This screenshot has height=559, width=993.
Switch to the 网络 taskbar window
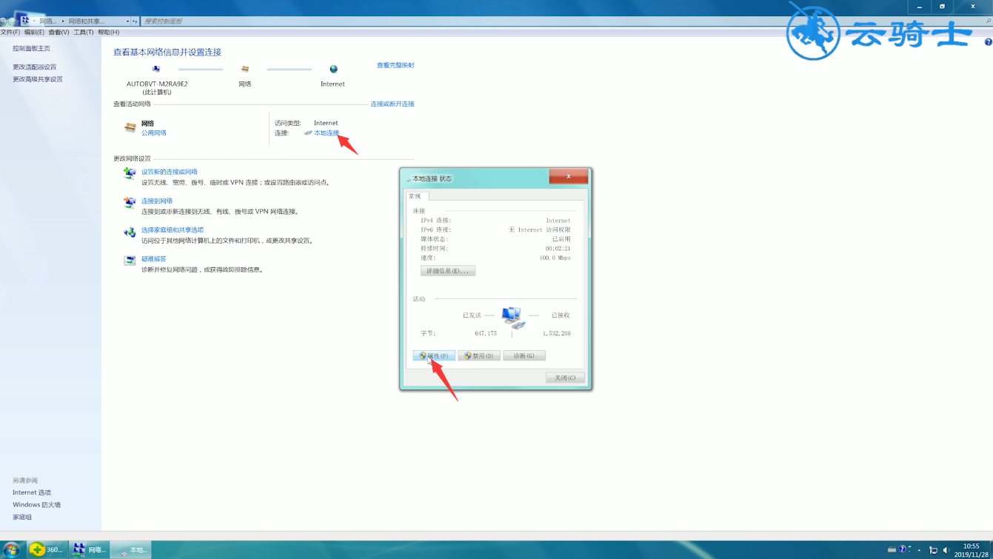coord(90,549)
